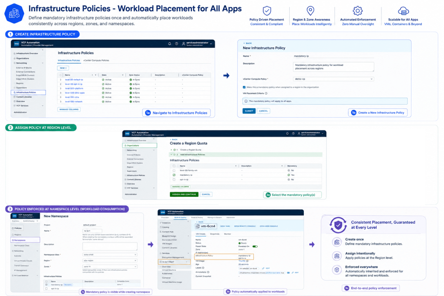Open Manage & Govern tab in vm-6cn4 panel
This screenshot has height=296, width=444.
(215, 218)
